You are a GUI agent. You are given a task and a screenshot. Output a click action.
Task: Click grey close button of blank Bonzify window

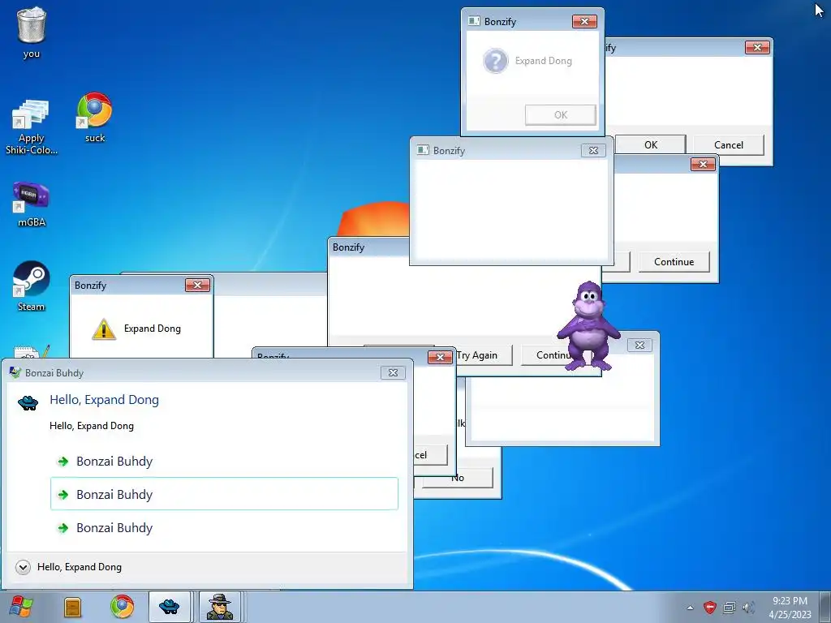[x=593, y=150]
